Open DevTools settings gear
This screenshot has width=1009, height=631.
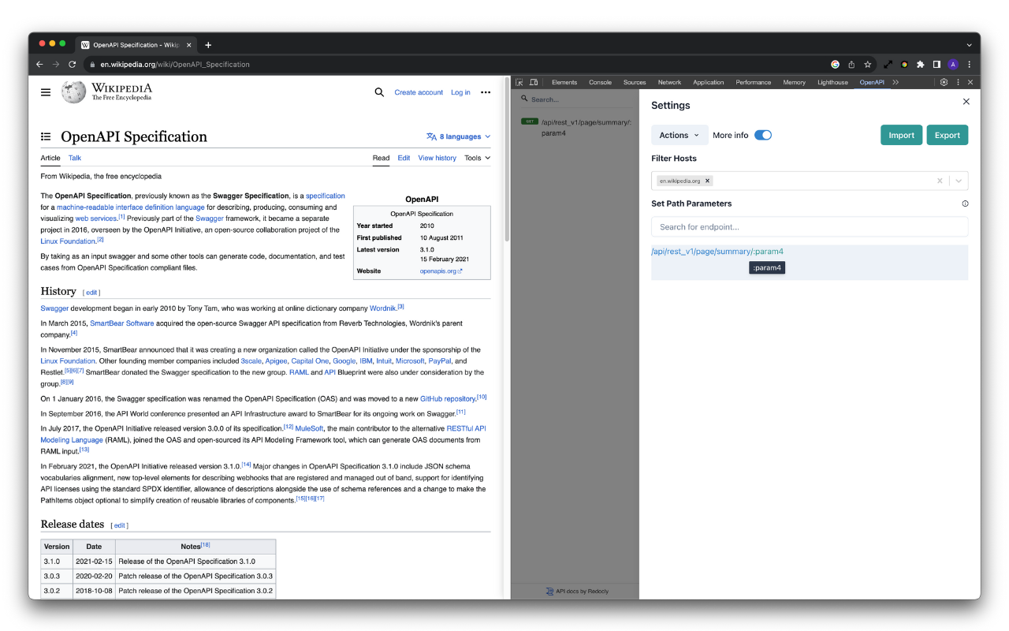pos(944,81)
